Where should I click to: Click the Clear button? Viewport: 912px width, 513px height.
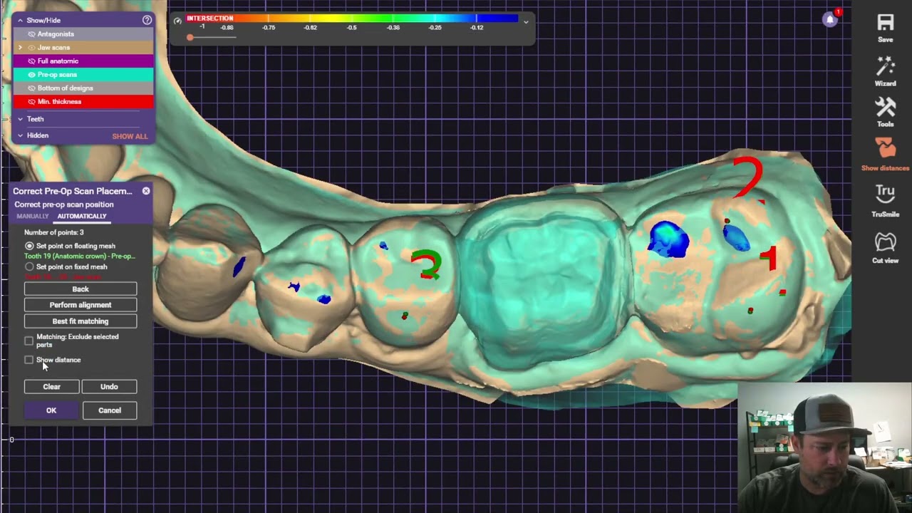pyautogui.click(x=51, y=387)
